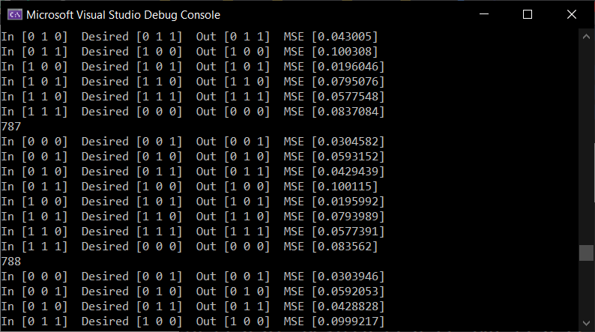Click the iteration number 787 line

click(11, 127)
